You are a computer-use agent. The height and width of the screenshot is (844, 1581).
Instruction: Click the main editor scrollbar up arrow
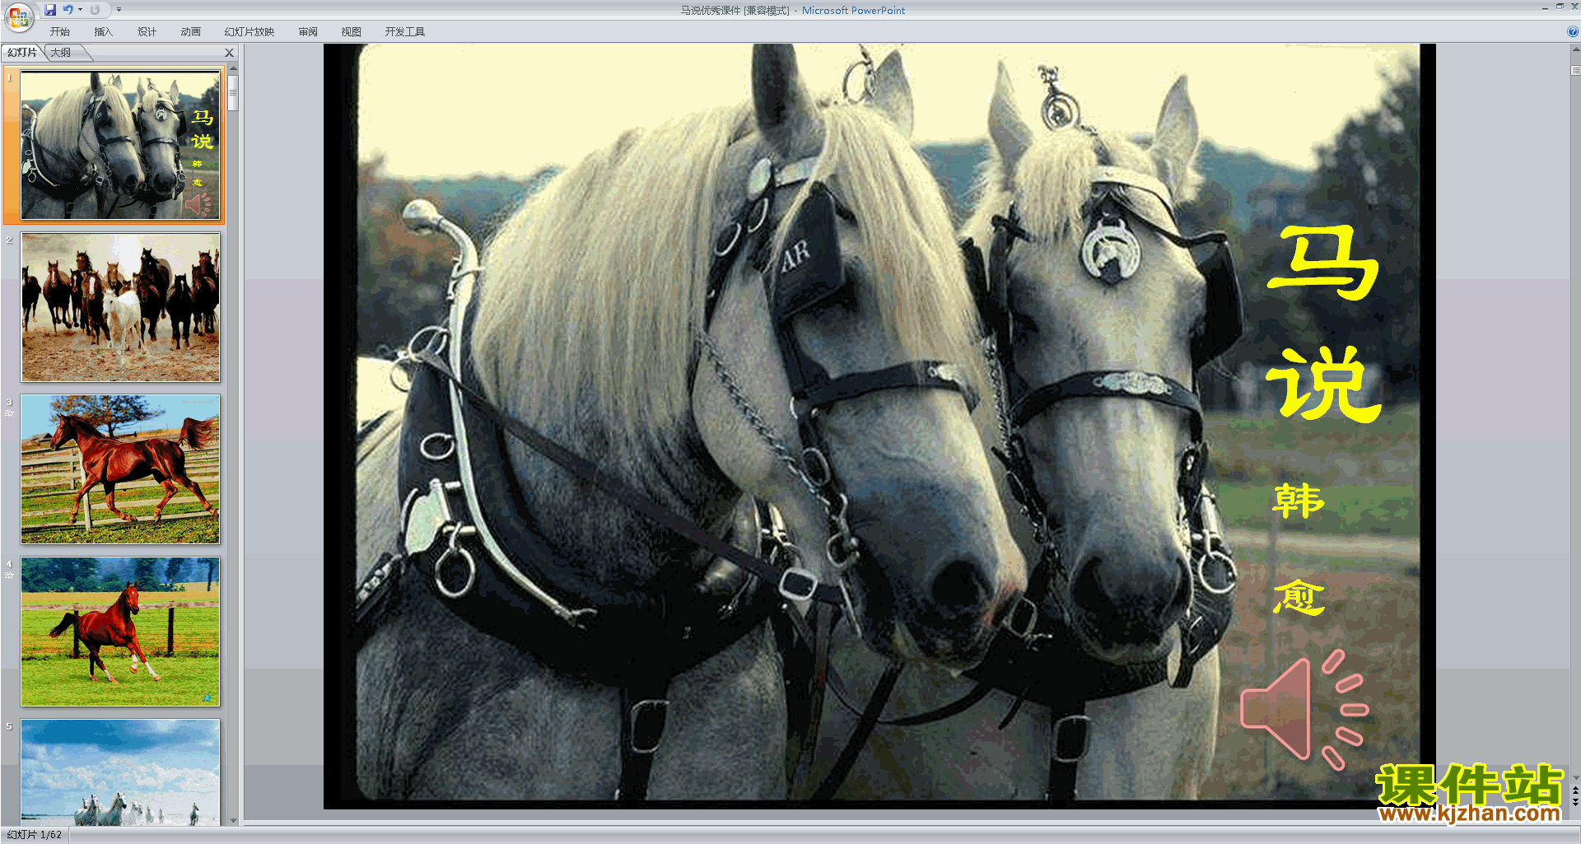1575,49
